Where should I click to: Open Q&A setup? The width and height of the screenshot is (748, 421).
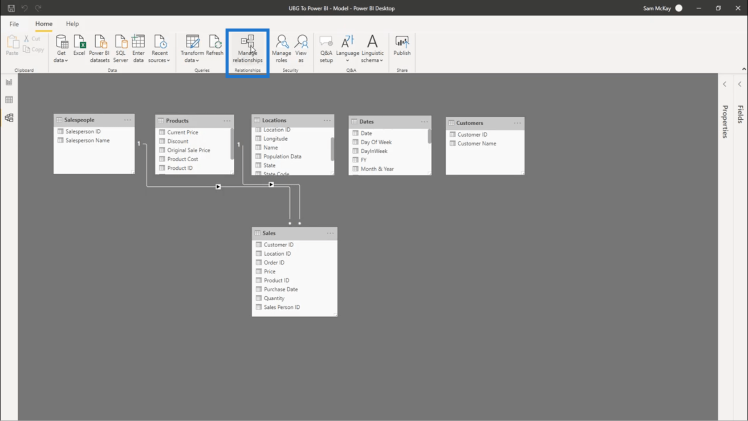326,49
